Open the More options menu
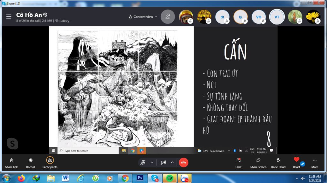 coord(315,162)
